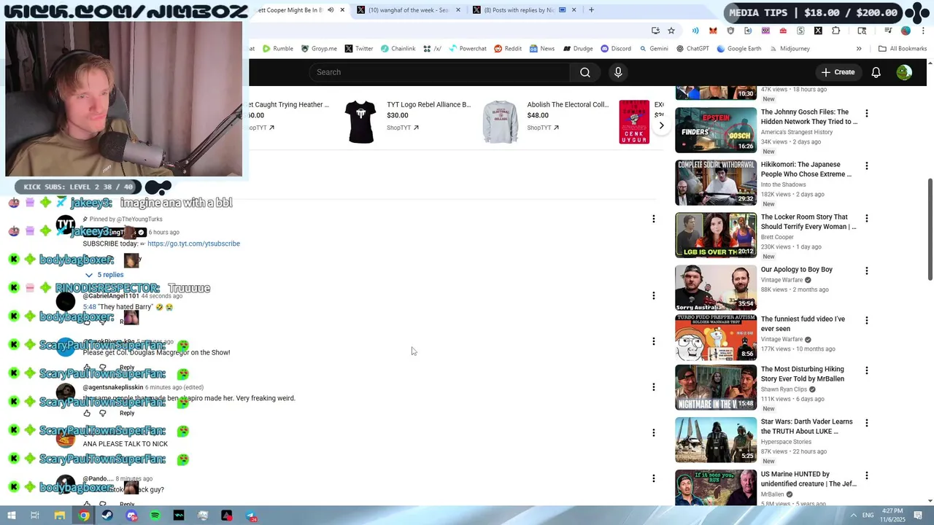Open Rumble bookmark
This screenshot has height=525, width=934.
coord(278,49)
